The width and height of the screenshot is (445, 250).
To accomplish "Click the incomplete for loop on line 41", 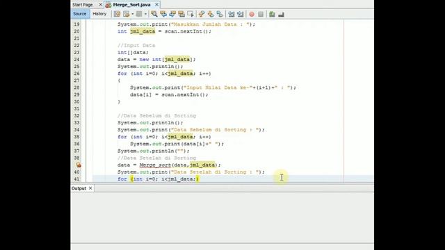I will click(x=158, y=179).
